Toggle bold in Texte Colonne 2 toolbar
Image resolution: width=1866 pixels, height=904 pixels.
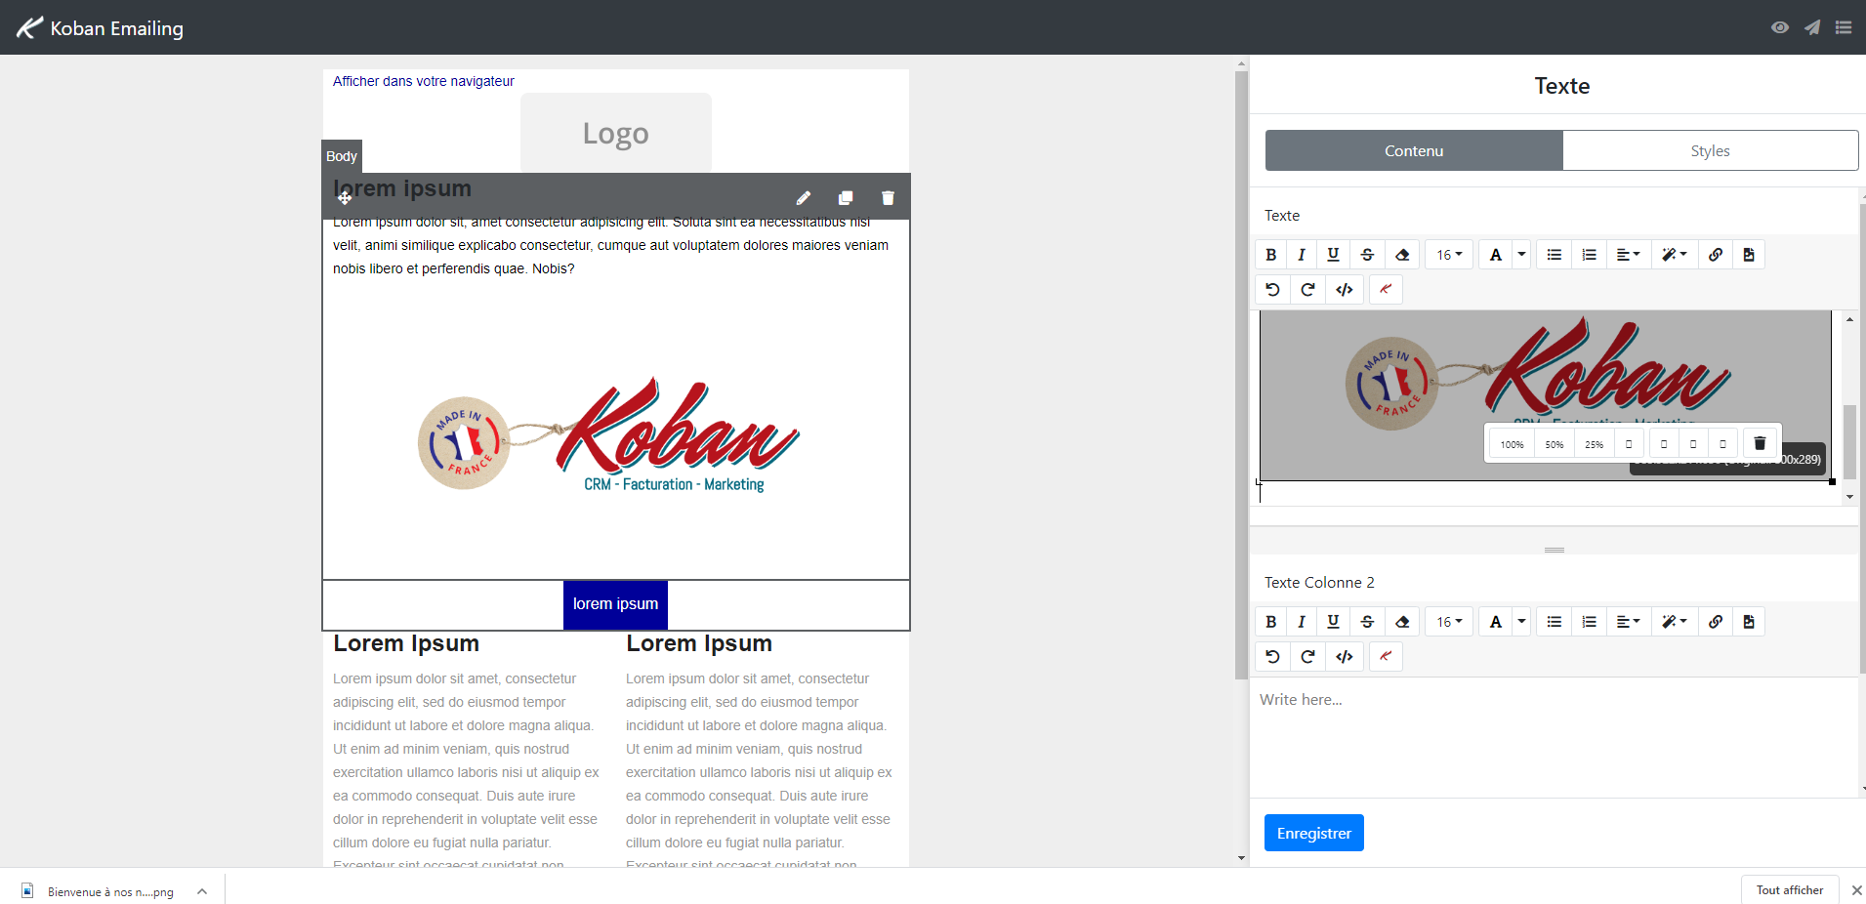point(1270,622)
